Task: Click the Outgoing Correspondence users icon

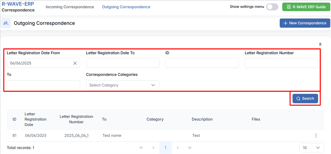Action: pos(6,23)
